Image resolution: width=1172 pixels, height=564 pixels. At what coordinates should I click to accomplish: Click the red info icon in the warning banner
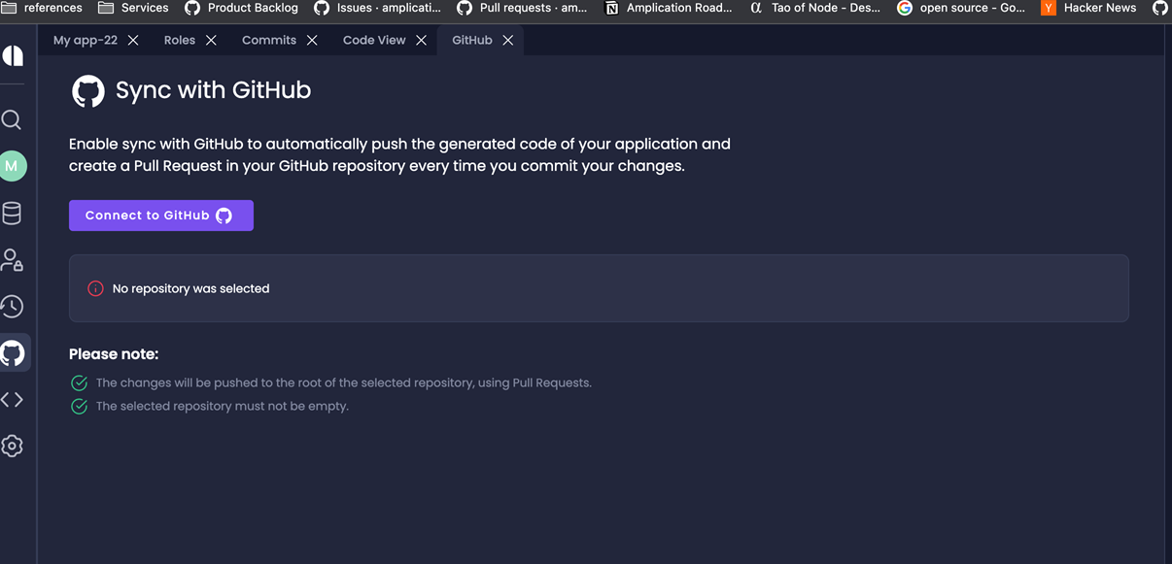[94, 288]
